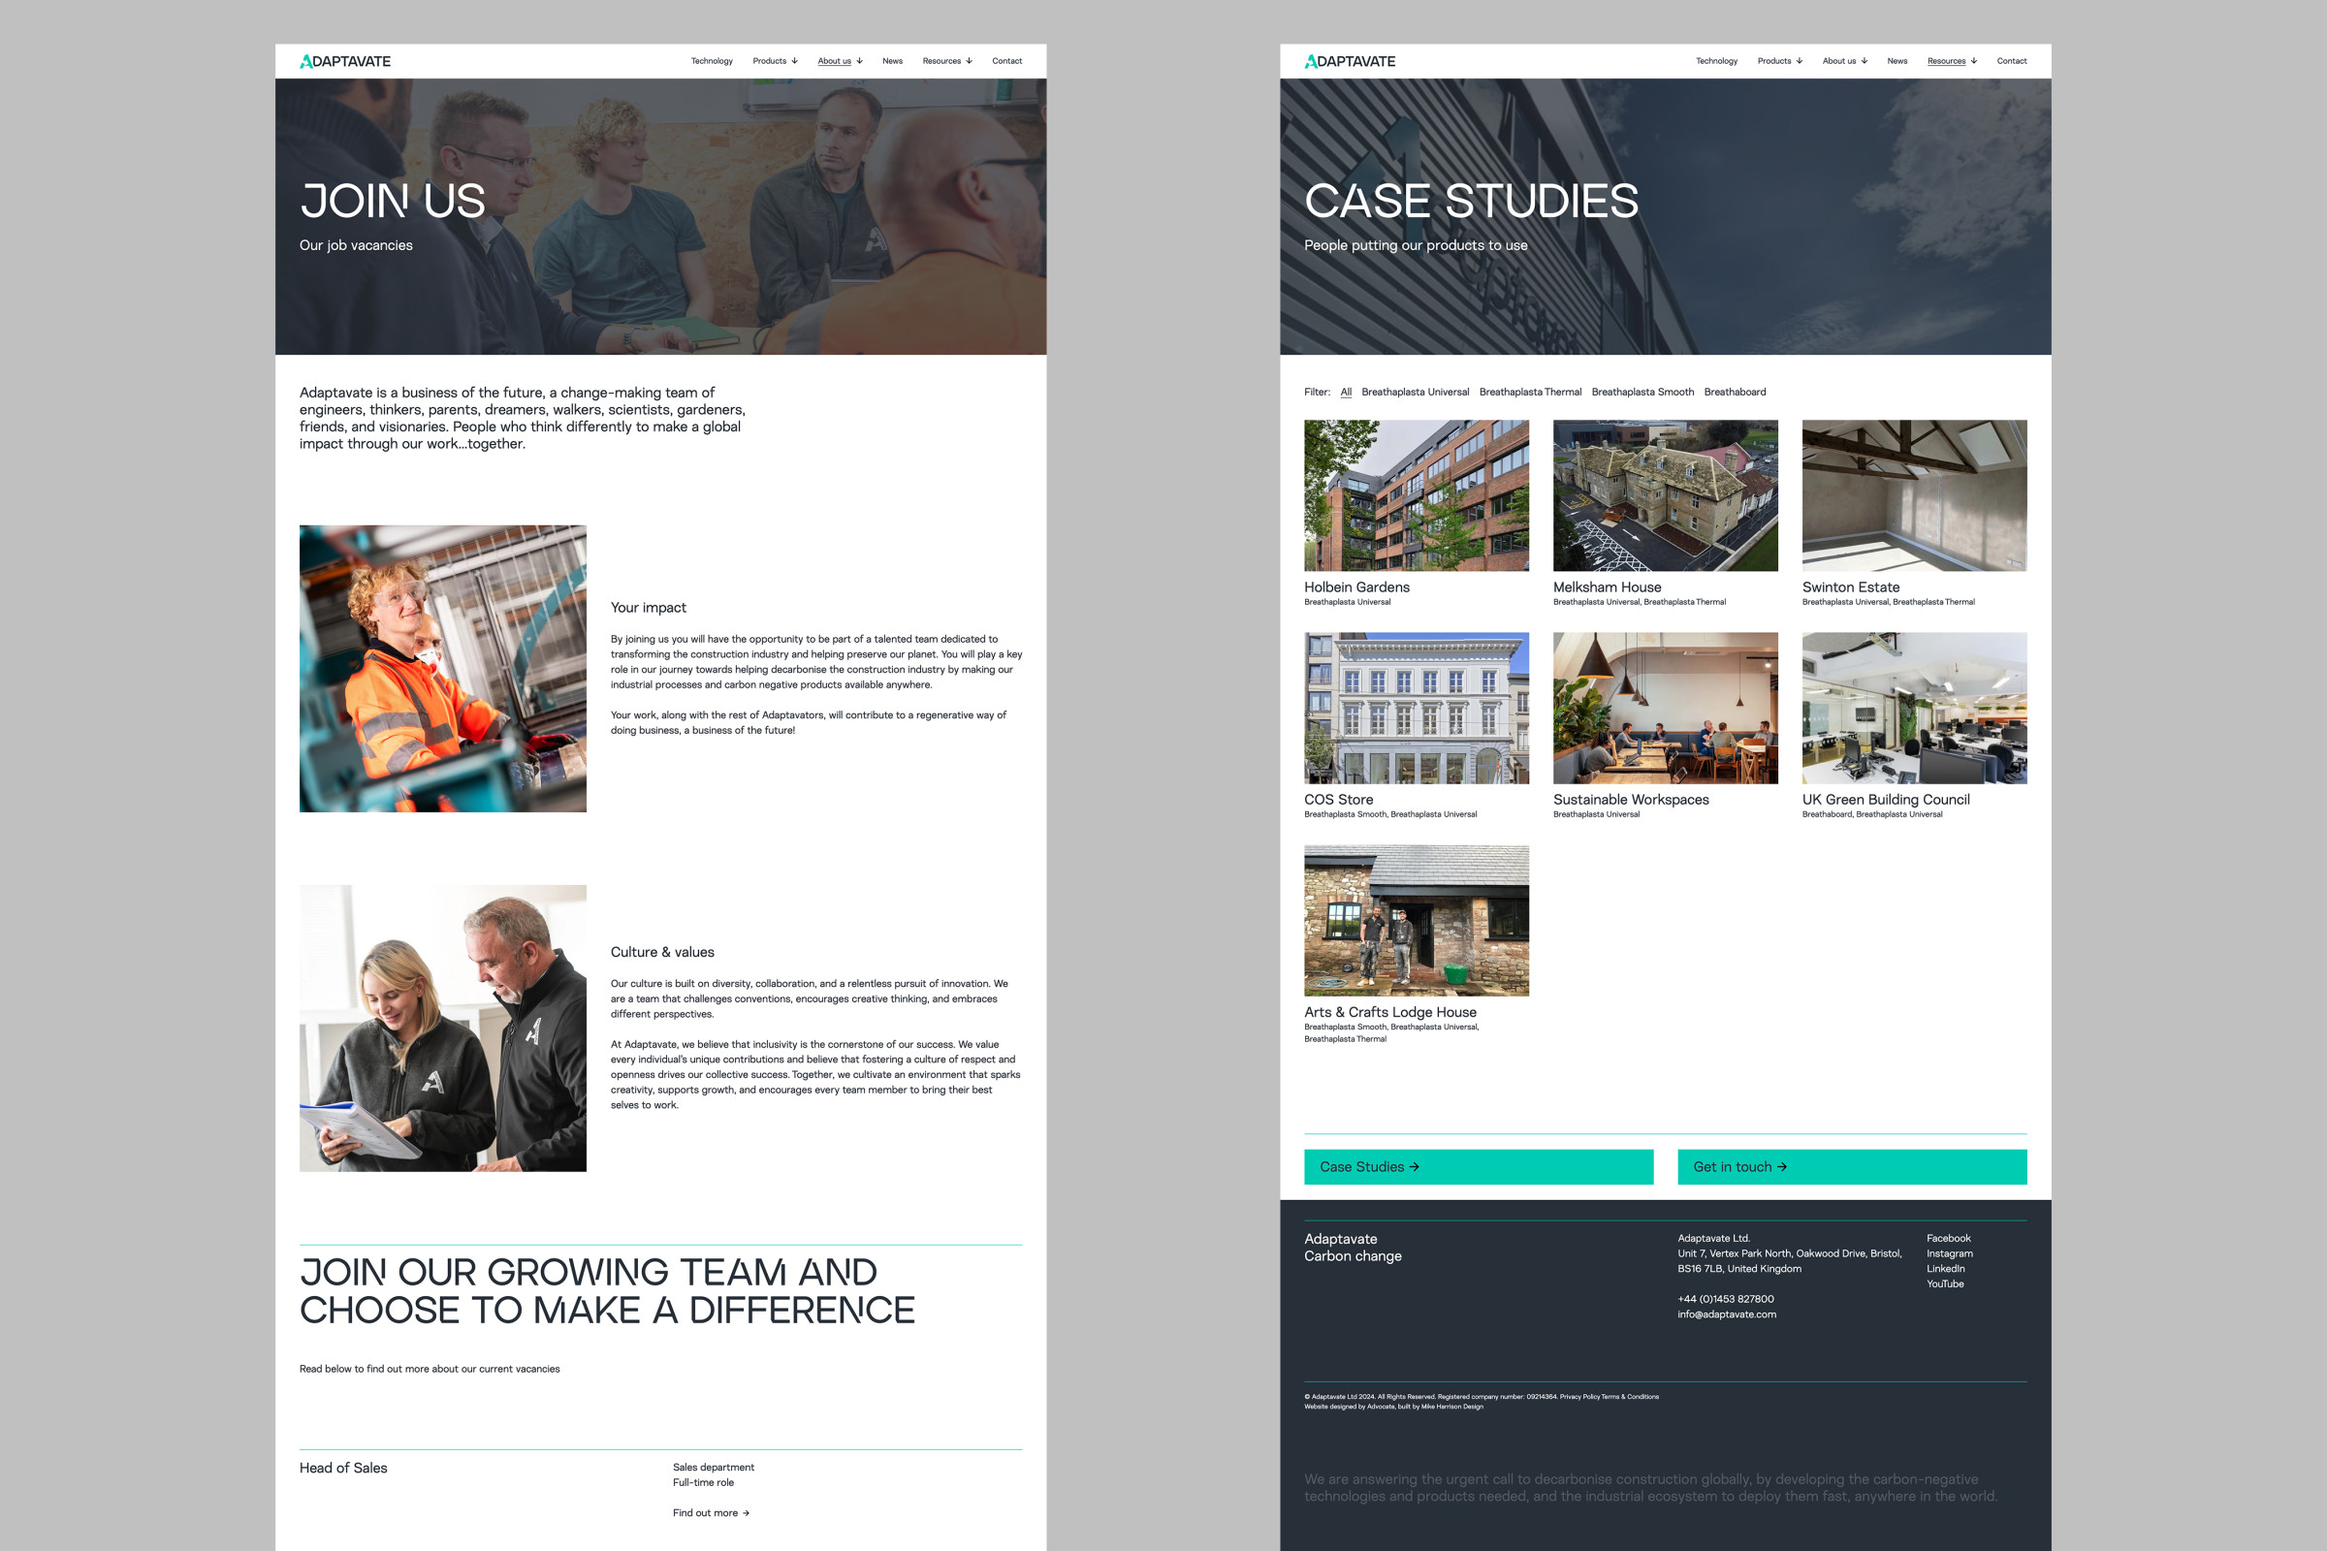
Task: Open the Facebook footer link
Action: tap(1948, 1239)
